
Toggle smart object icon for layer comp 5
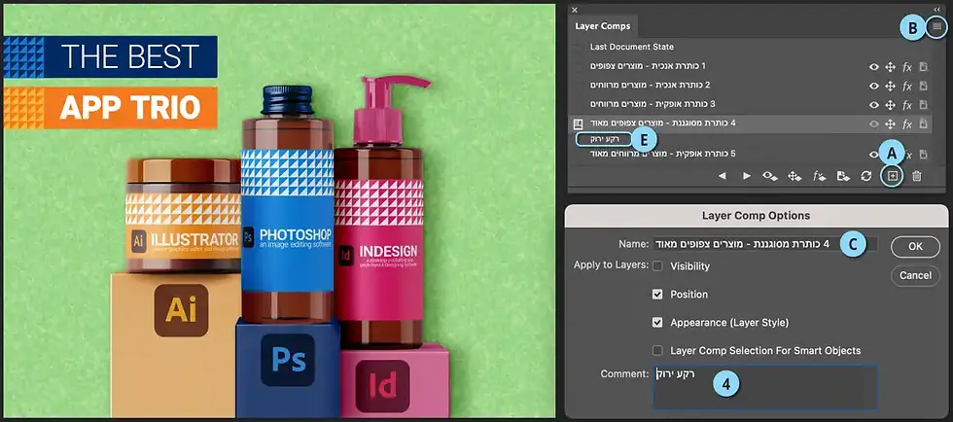point(923,155)
